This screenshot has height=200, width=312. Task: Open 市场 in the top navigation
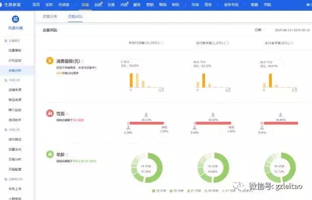point(195,5)
